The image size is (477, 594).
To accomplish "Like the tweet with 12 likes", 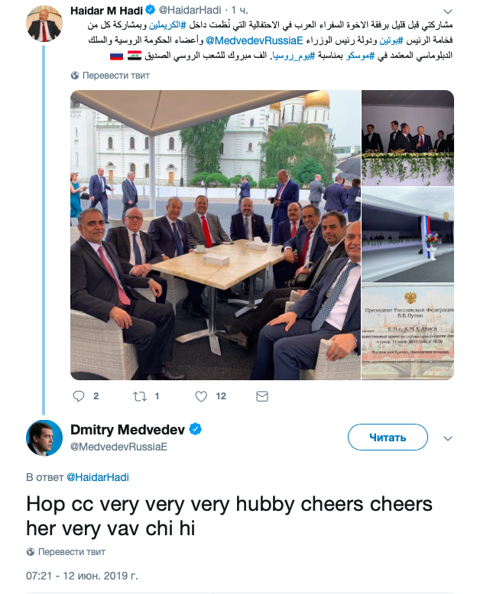I will point(201,396).
